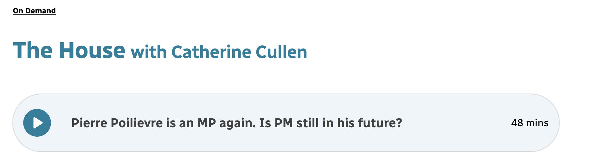The width and height of the screenshot is (592, 165).
Task: Click the word 'House' in the title
Action: [x=92, y=51]
